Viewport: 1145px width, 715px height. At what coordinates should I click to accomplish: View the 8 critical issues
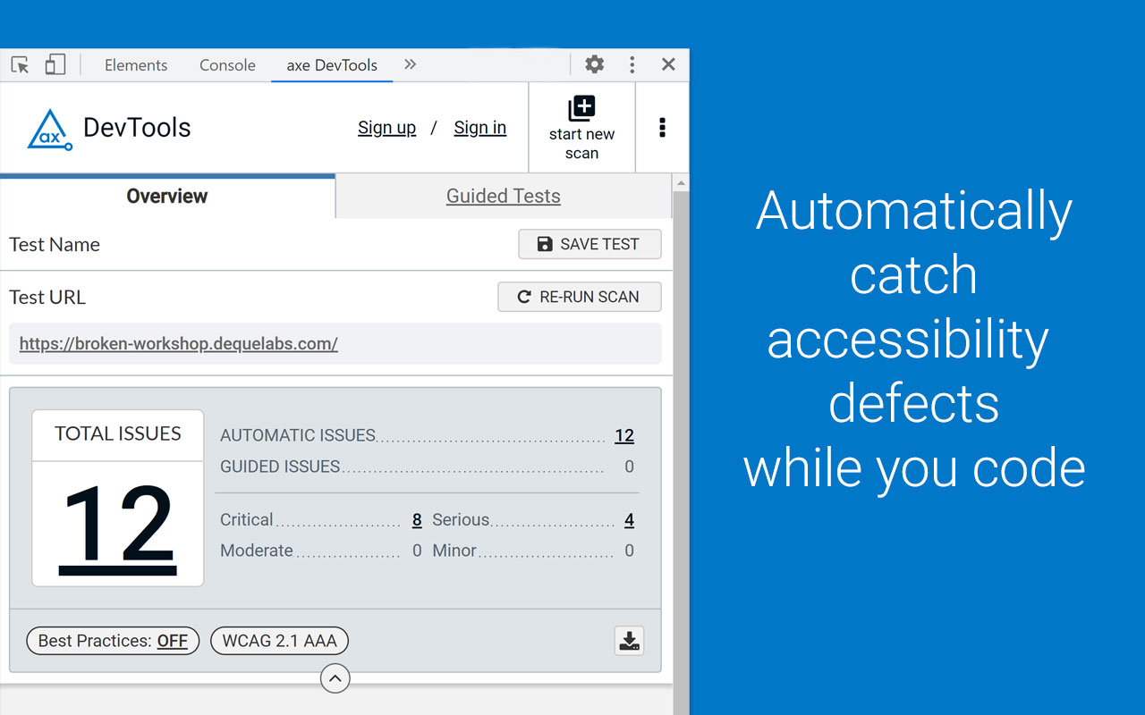pos(416,519)
